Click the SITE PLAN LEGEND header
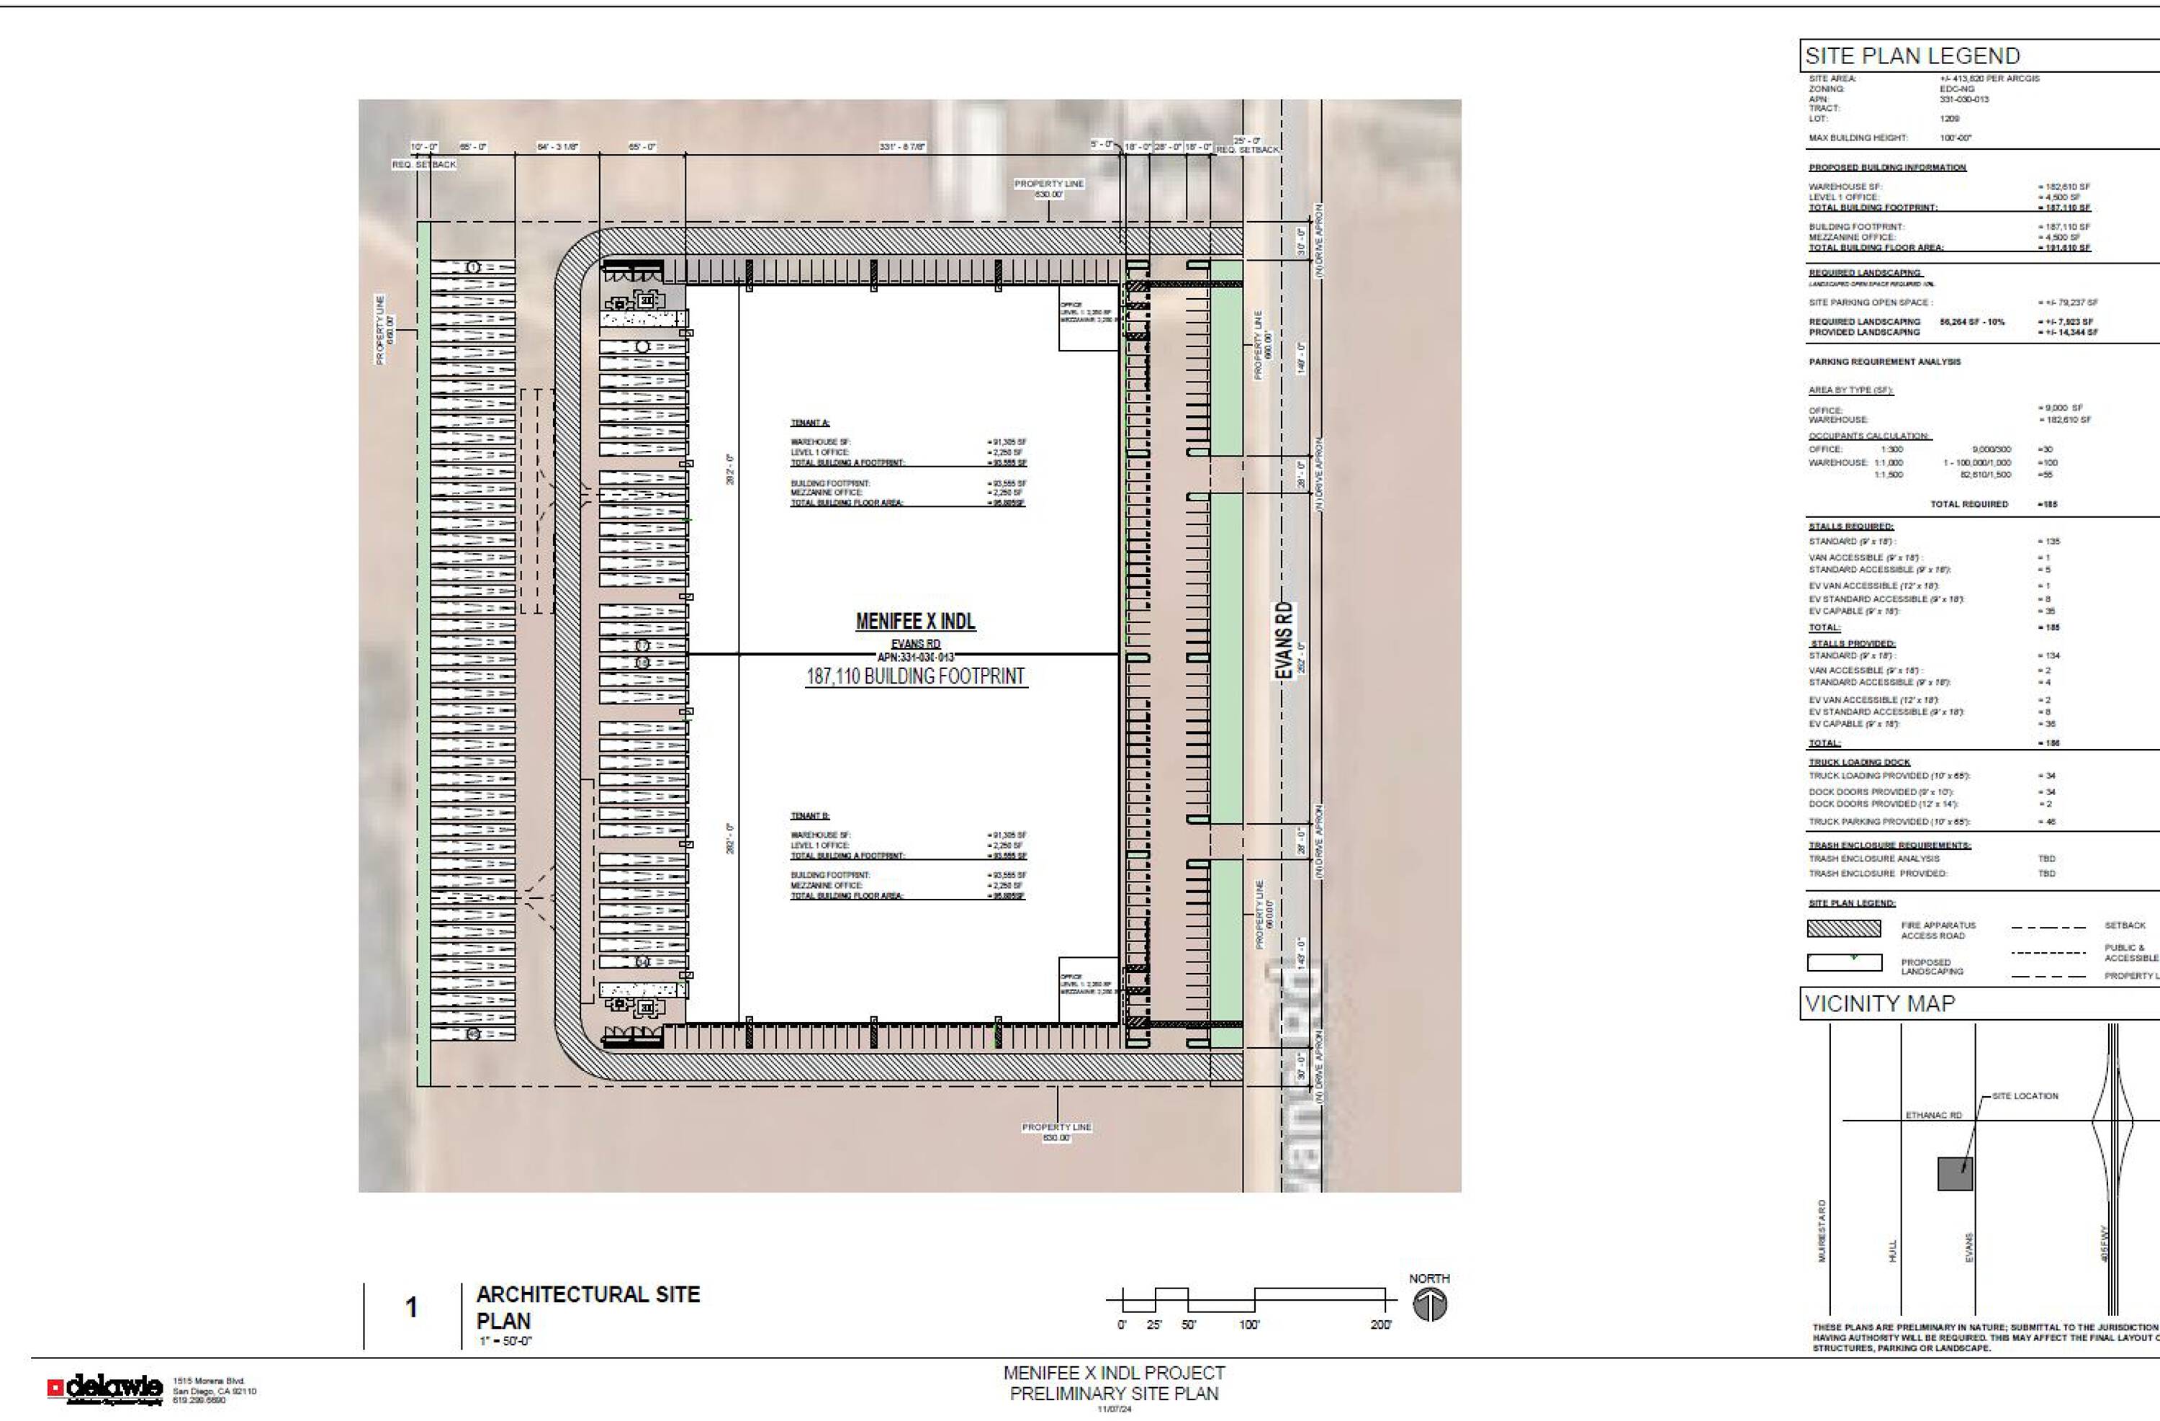The width and height of the screenshot is (2160, 1421). click(x=1912, y=56)
